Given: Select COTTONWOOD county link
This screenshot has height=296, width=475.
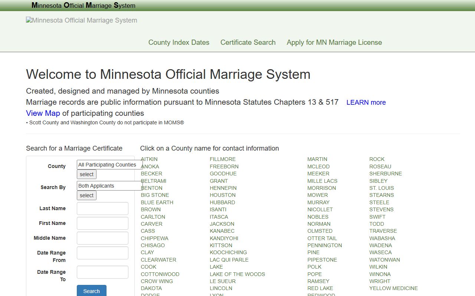Looking at the screenshot, I should point(160,274).
